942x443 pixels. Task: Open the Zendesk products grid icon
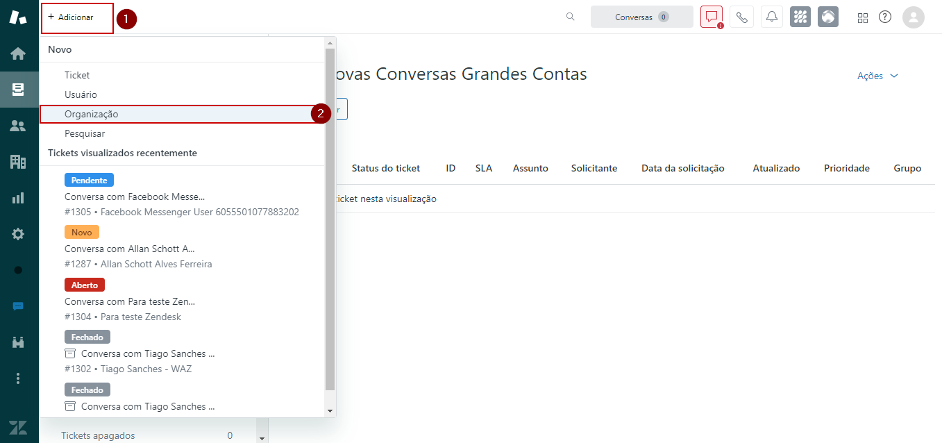pos(862,17)
